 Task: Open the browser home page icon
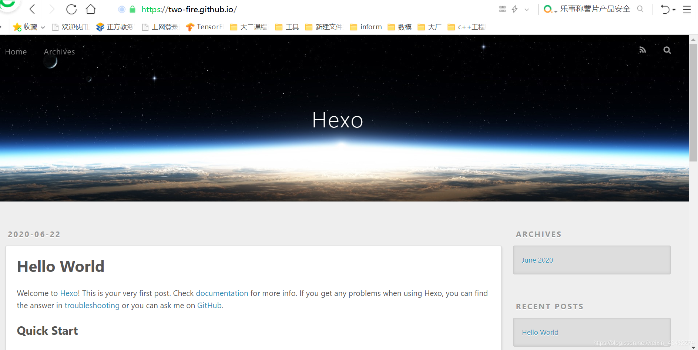click(x=91, y=9)
